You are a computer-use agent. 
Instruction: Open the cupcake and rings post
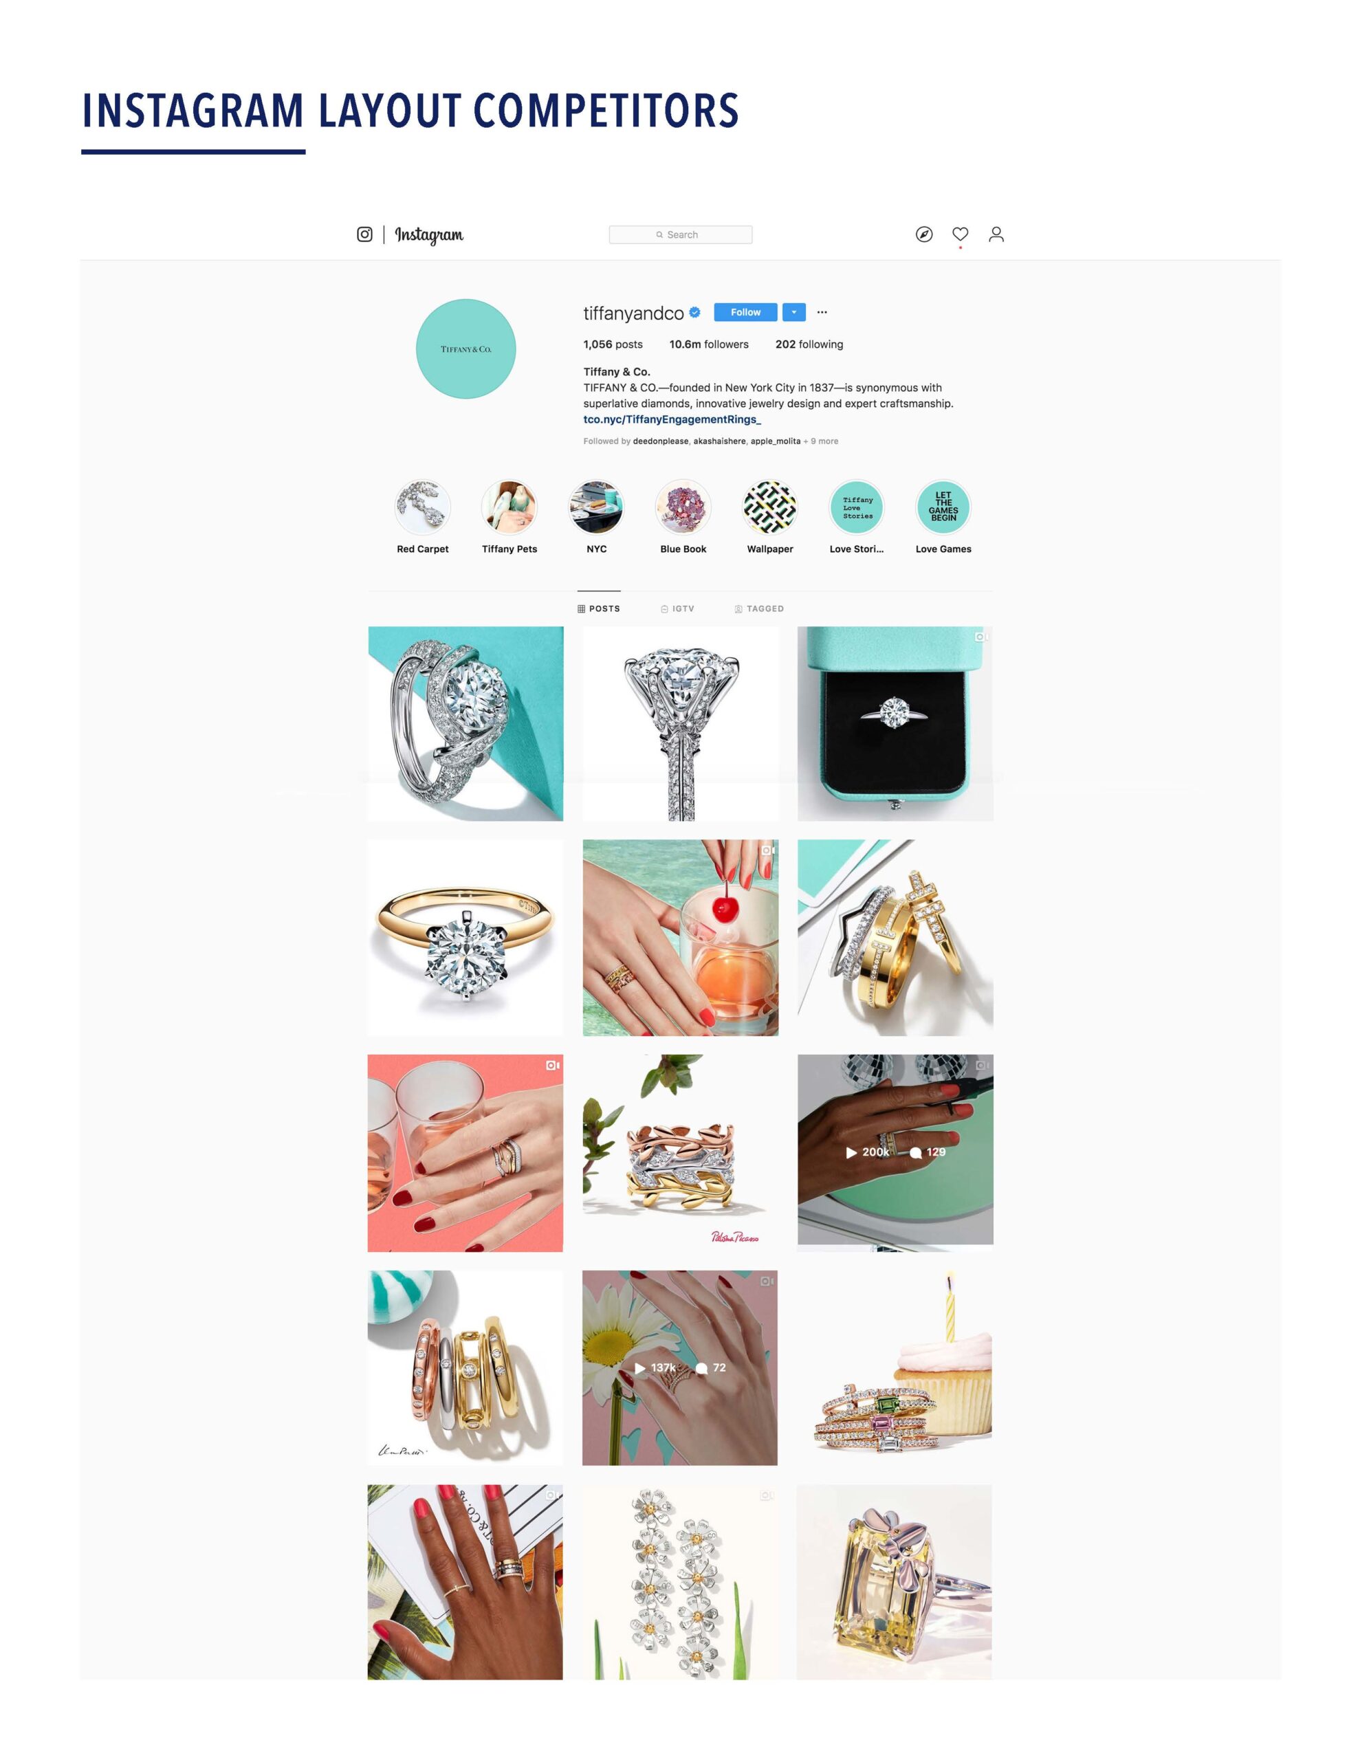pos(895,1367)
